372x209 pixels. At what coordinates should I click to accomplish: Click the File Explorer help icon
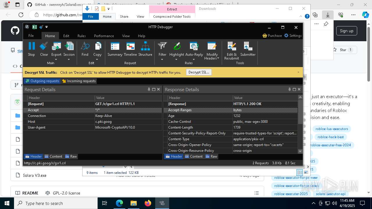pos(307,17)
